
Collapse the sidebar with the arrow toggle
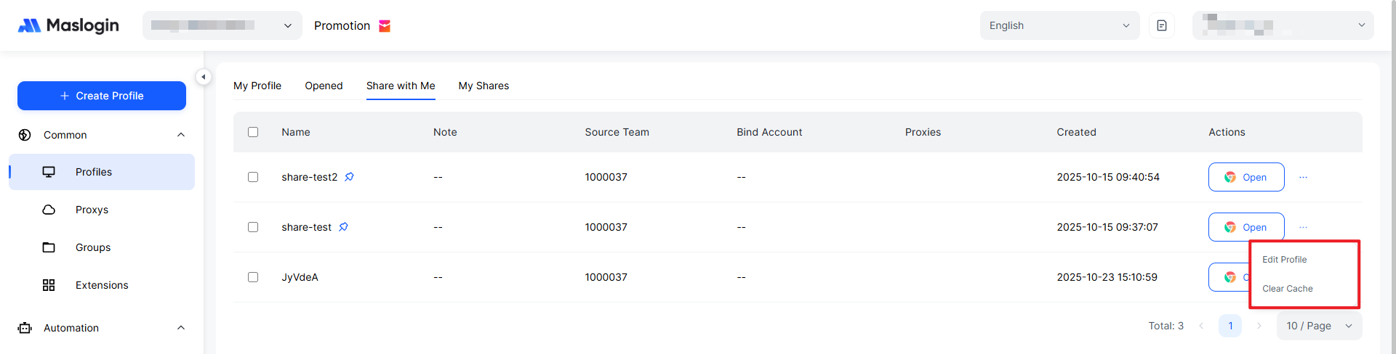(204, 76)
